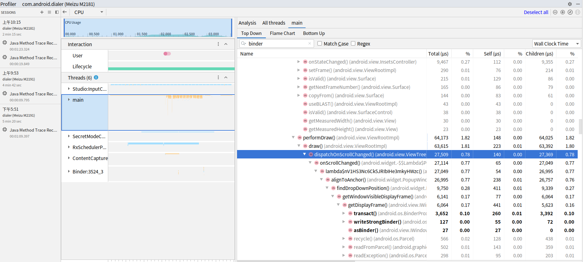Stop the current profiling session

pos(49,12)
